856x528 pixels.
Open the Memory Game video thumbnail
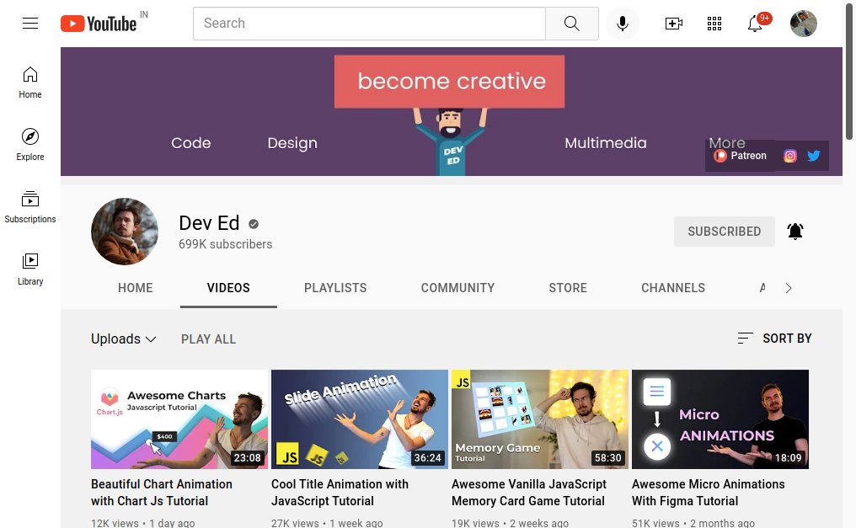[x=540, y=419]
